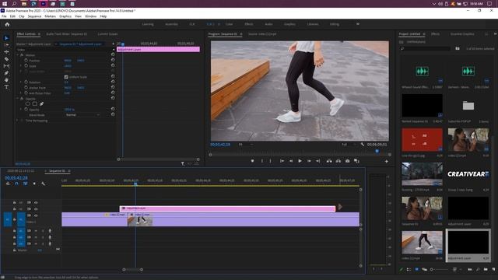Collapse the Motion effect group
This screenshot has width=498, height=280.
18,55
